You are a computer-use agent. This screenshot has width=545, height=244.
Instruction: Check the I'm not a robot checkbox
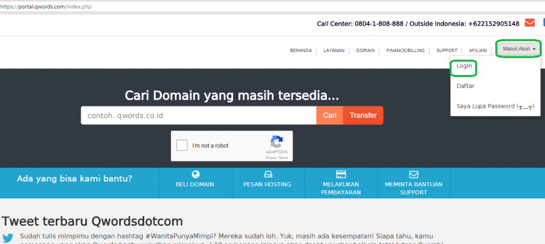click(x=181, y=146)
